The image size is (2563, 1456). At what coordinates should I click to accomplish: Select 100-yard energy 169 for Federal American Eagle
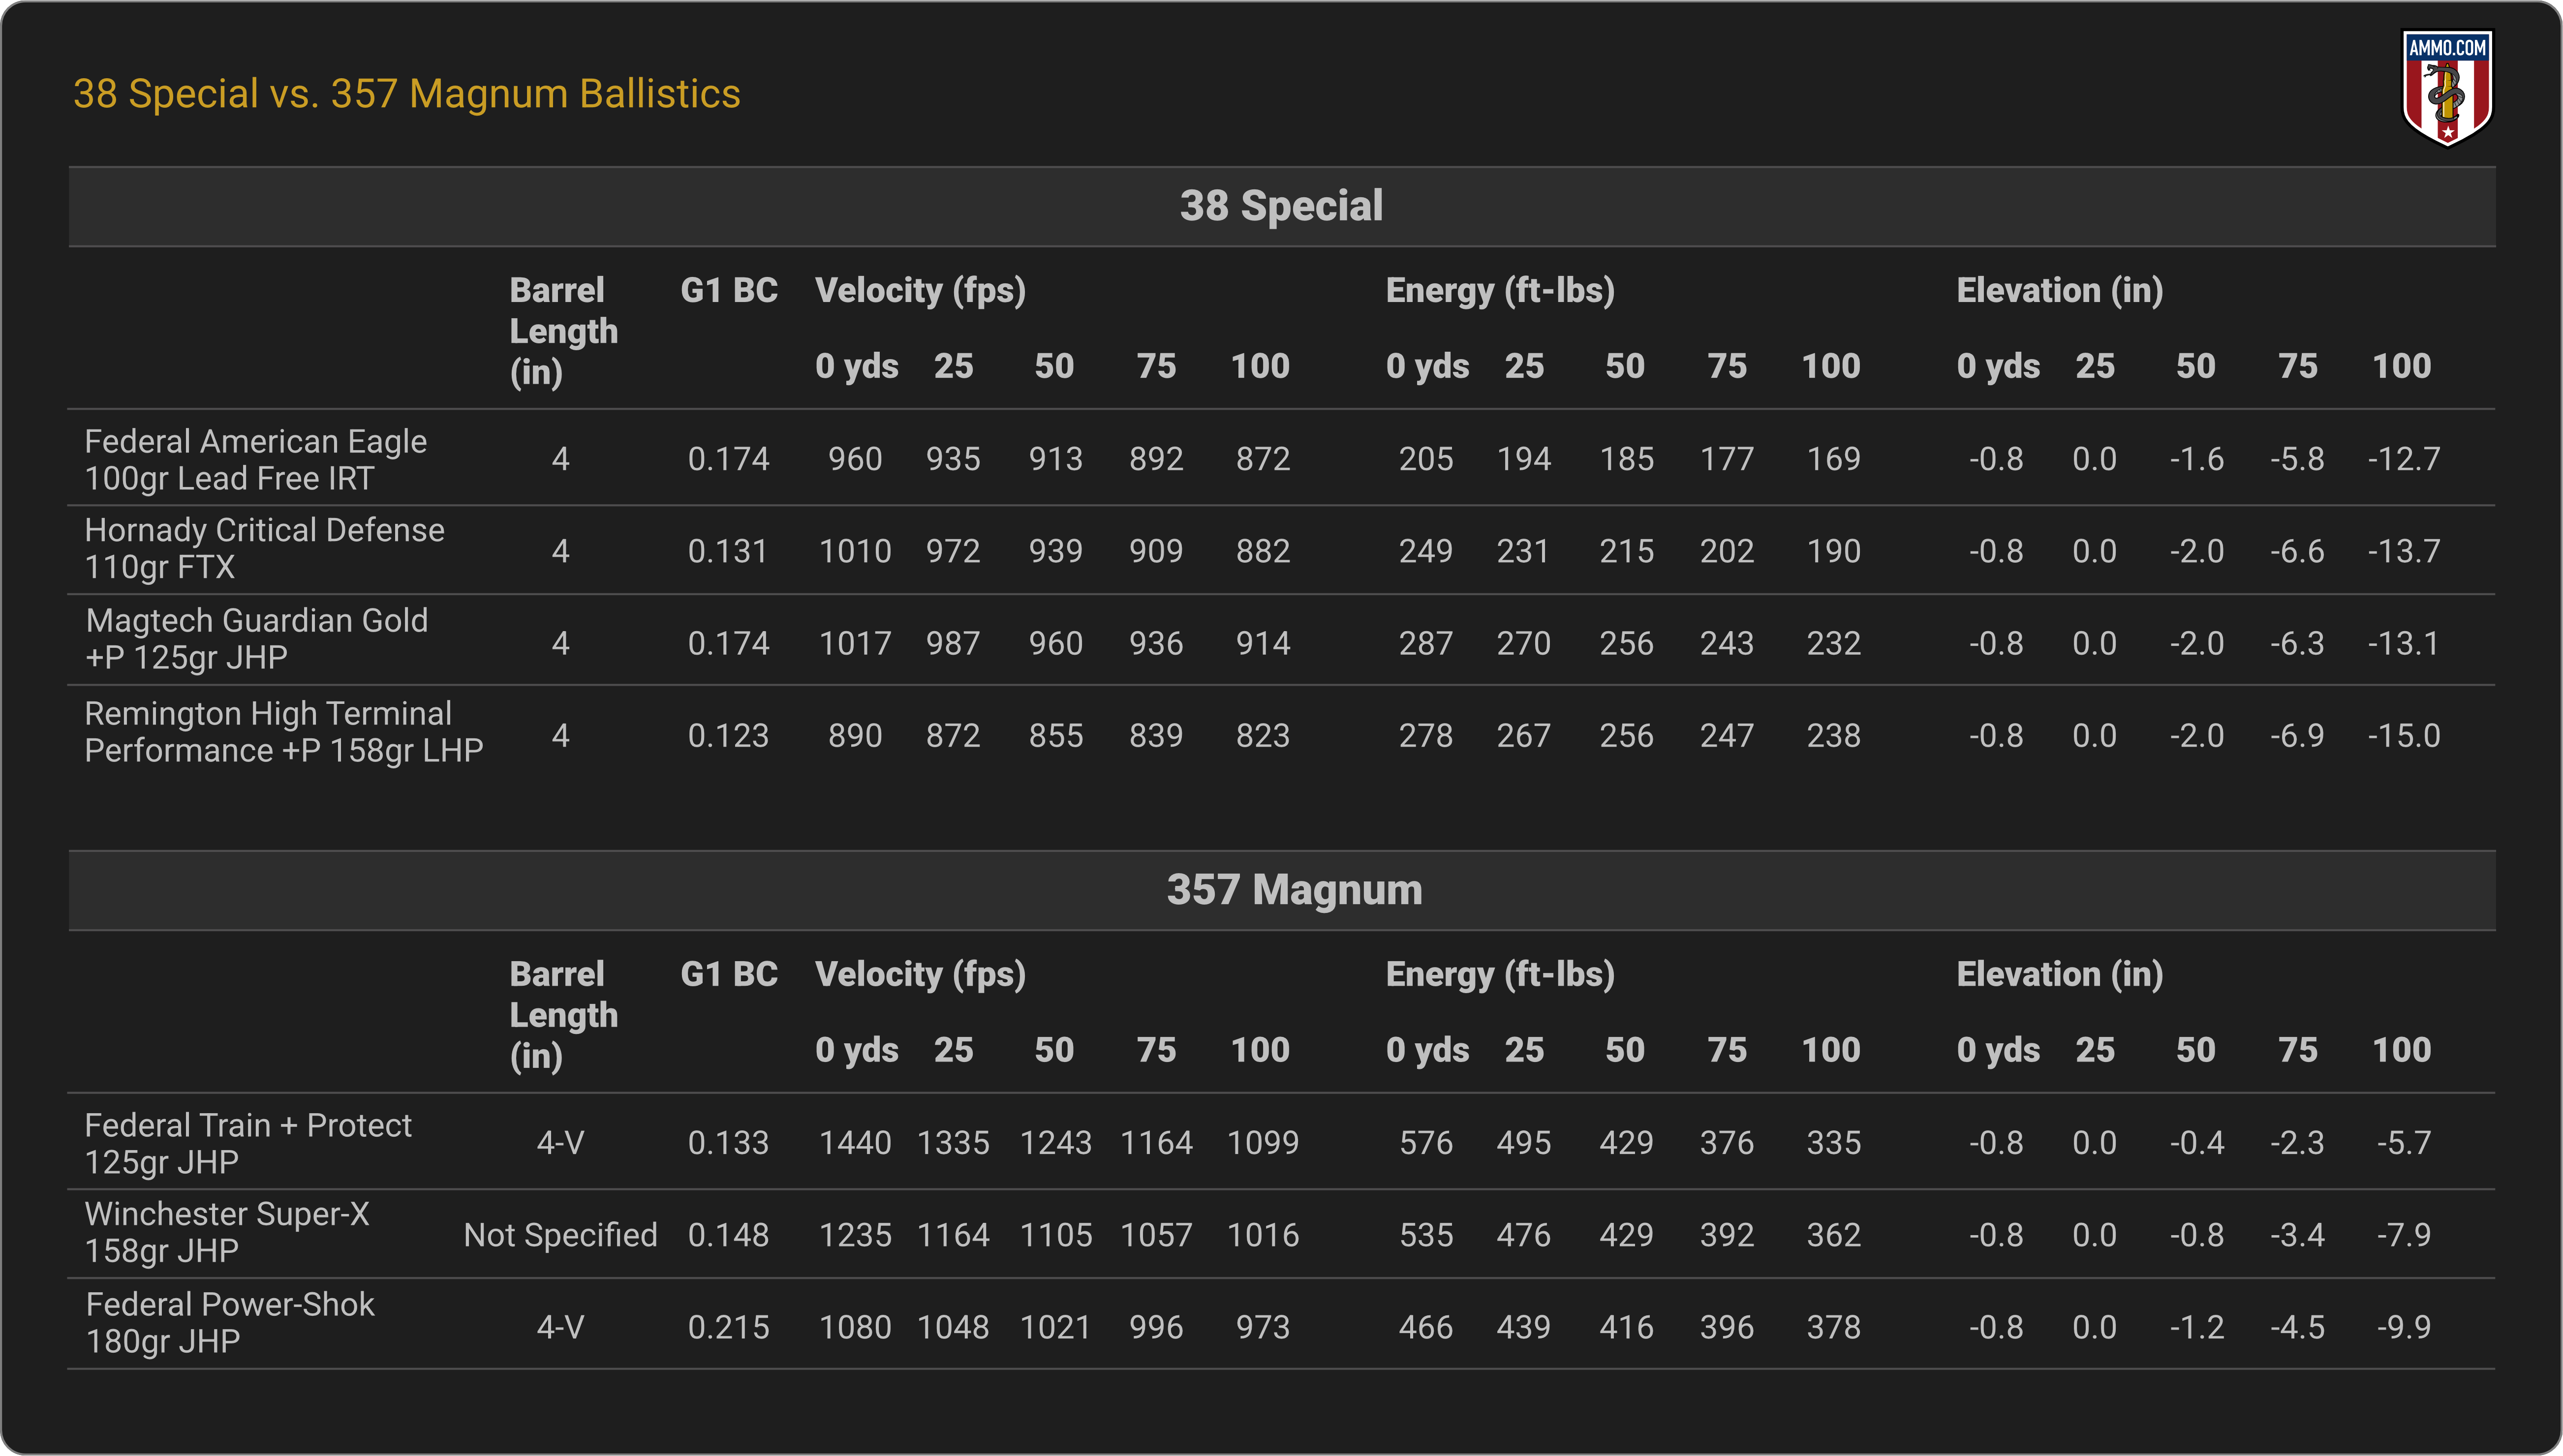pyautogui.click(x=1834, y=460)
